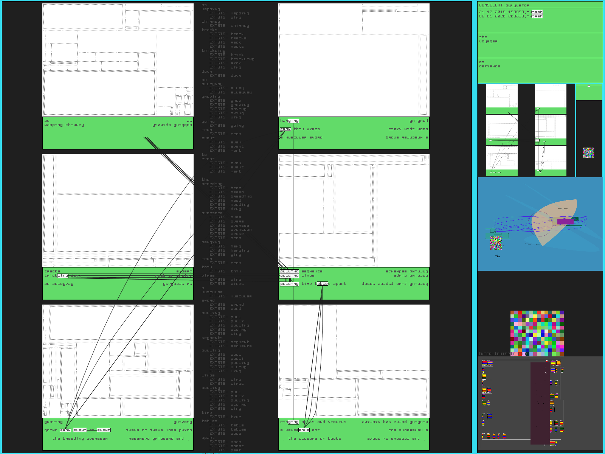605x454 pixels.
Task: Click the highlighted 'trah' on the 21-12-2019 file
Action: (x=537, y=12)
